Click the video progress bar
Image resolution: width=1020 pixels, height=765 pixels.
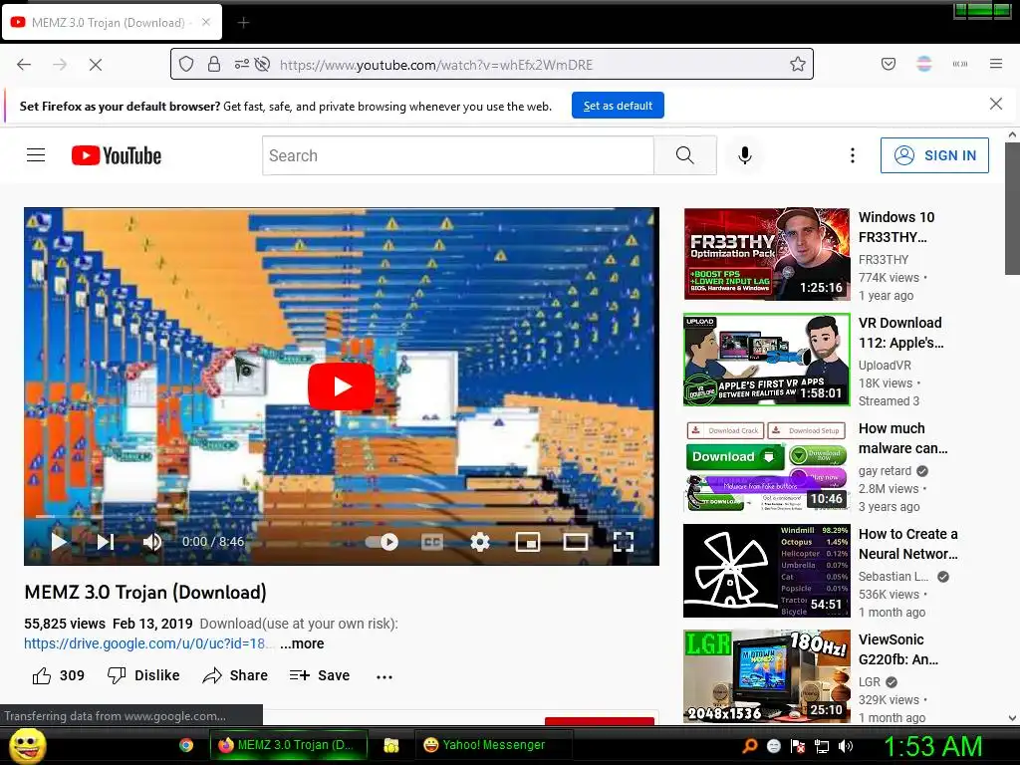pyautogui.click(x=342, y=517)
